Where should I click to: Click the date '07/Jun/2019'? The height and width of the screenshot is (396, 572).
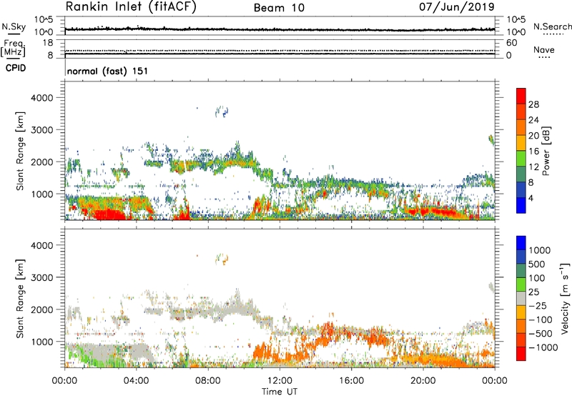457,6
